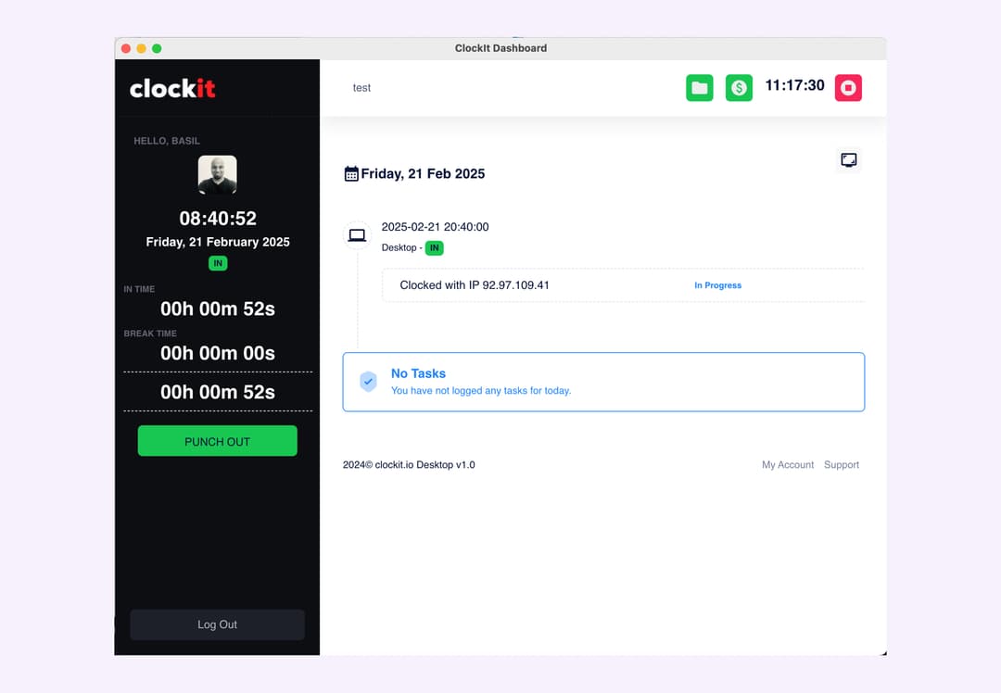Minimize window with the yellow button

coord(141,48)
